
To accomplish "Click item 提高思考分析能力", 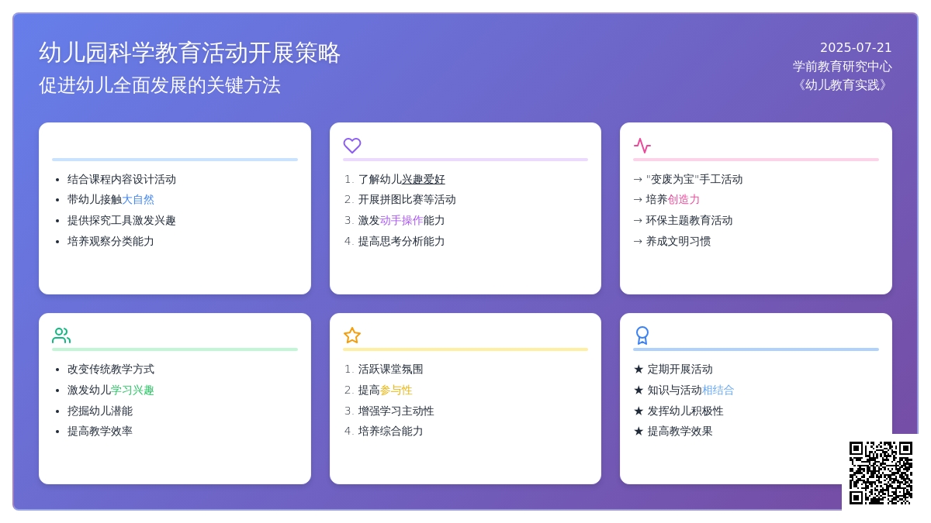I will tap(402, 241).
